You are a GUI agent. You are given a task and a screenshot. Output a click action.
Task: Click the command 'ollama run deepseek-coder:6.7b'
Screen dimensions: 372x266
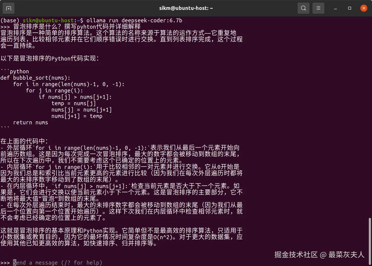click(134, 20)
